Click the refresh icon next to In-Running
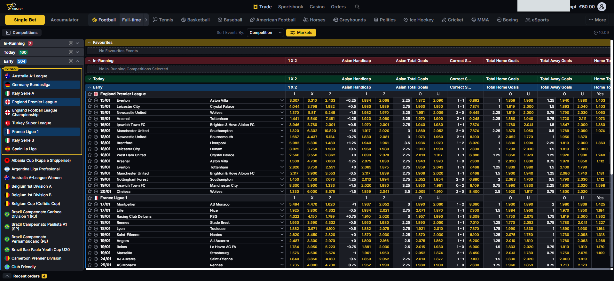614x281 pixels. [x=71, y=43]
